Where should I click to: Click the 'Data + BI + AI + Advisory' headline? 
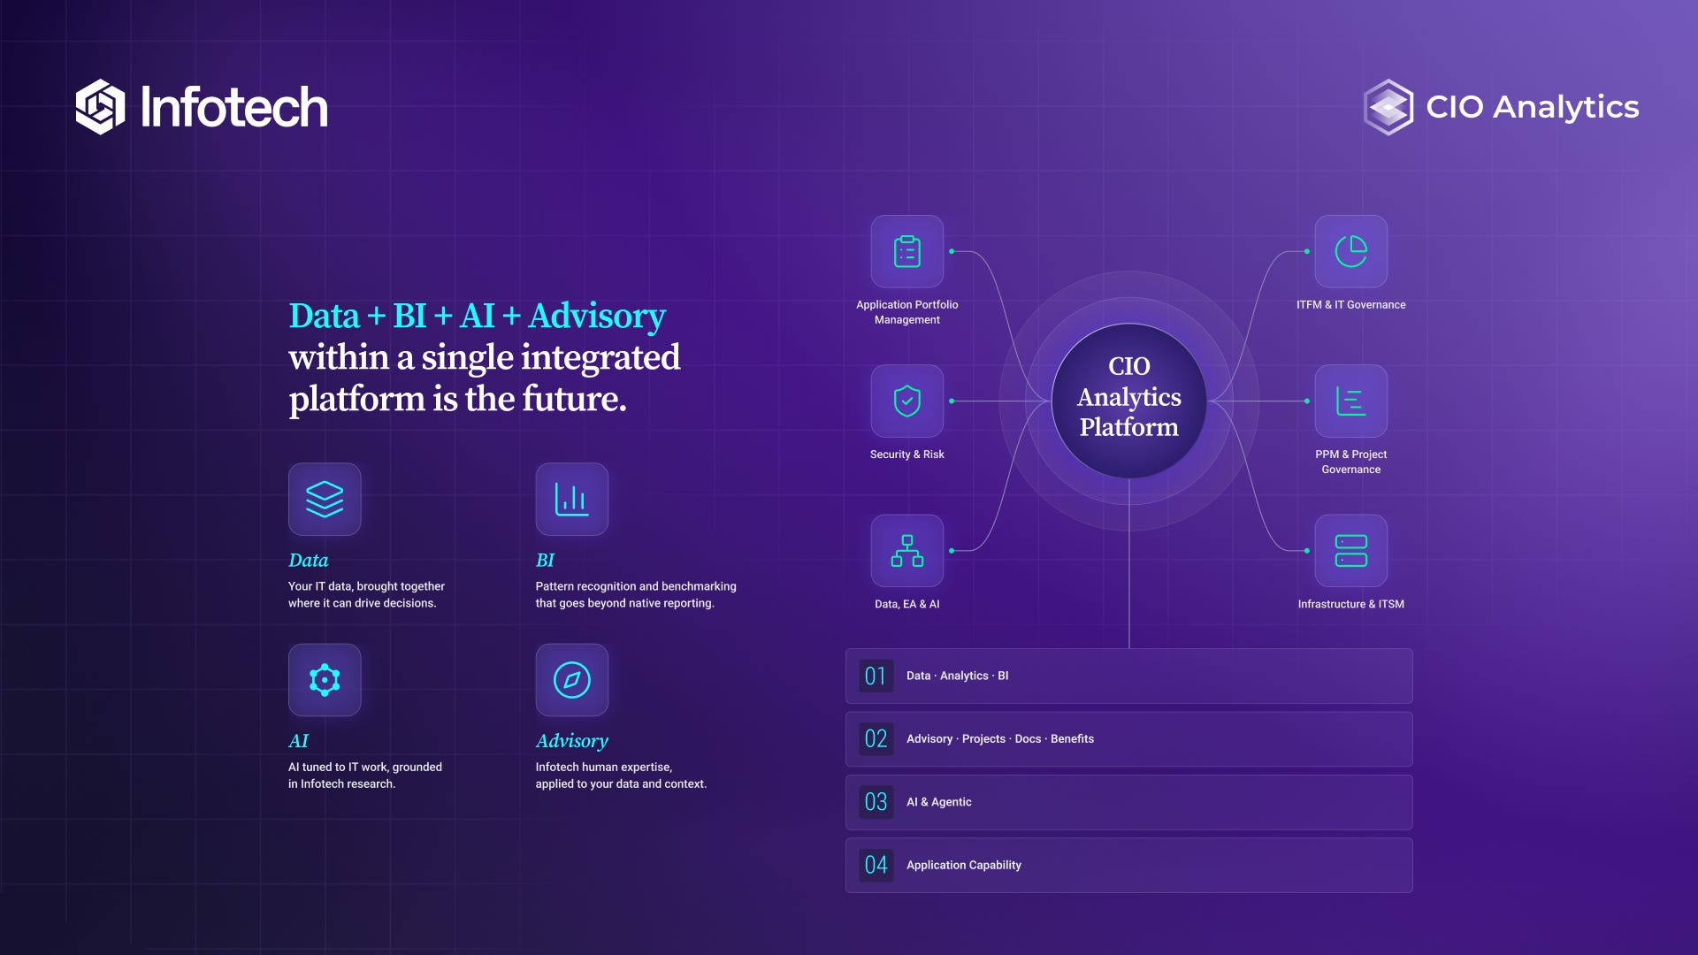coord(477,316)
